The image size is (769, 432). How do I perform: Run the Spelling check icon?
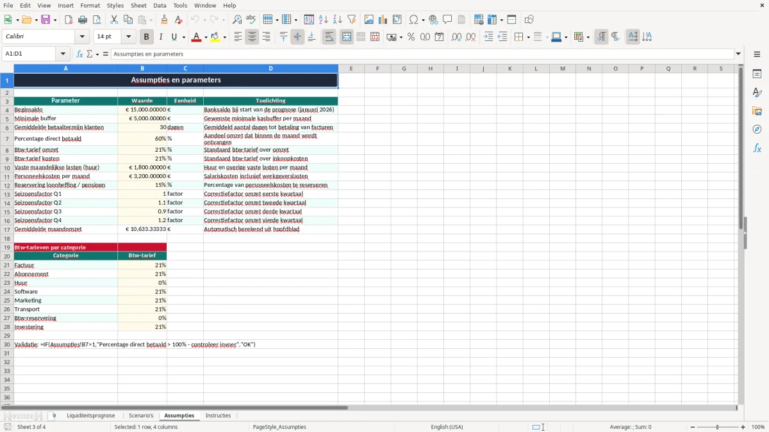251,20
